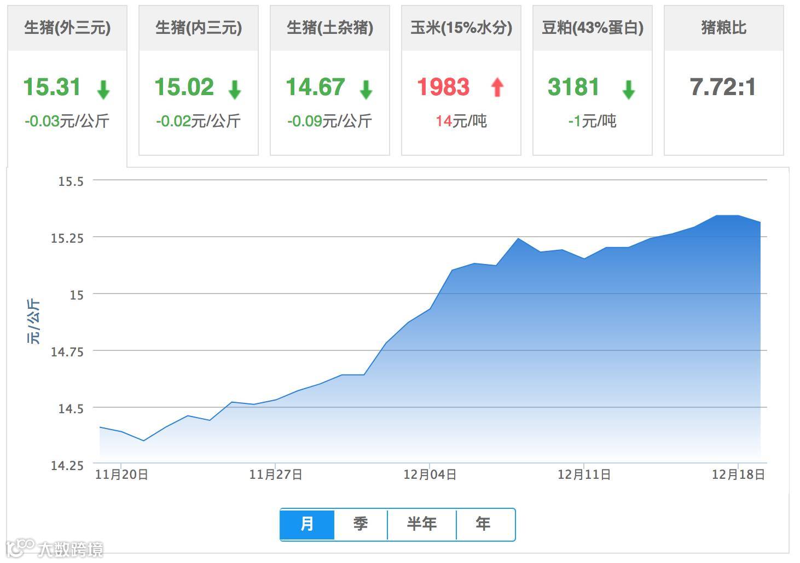The height and width of the screenshot is (563, 800).
Task: Change chart range to 年
Action: click(485, 524)
